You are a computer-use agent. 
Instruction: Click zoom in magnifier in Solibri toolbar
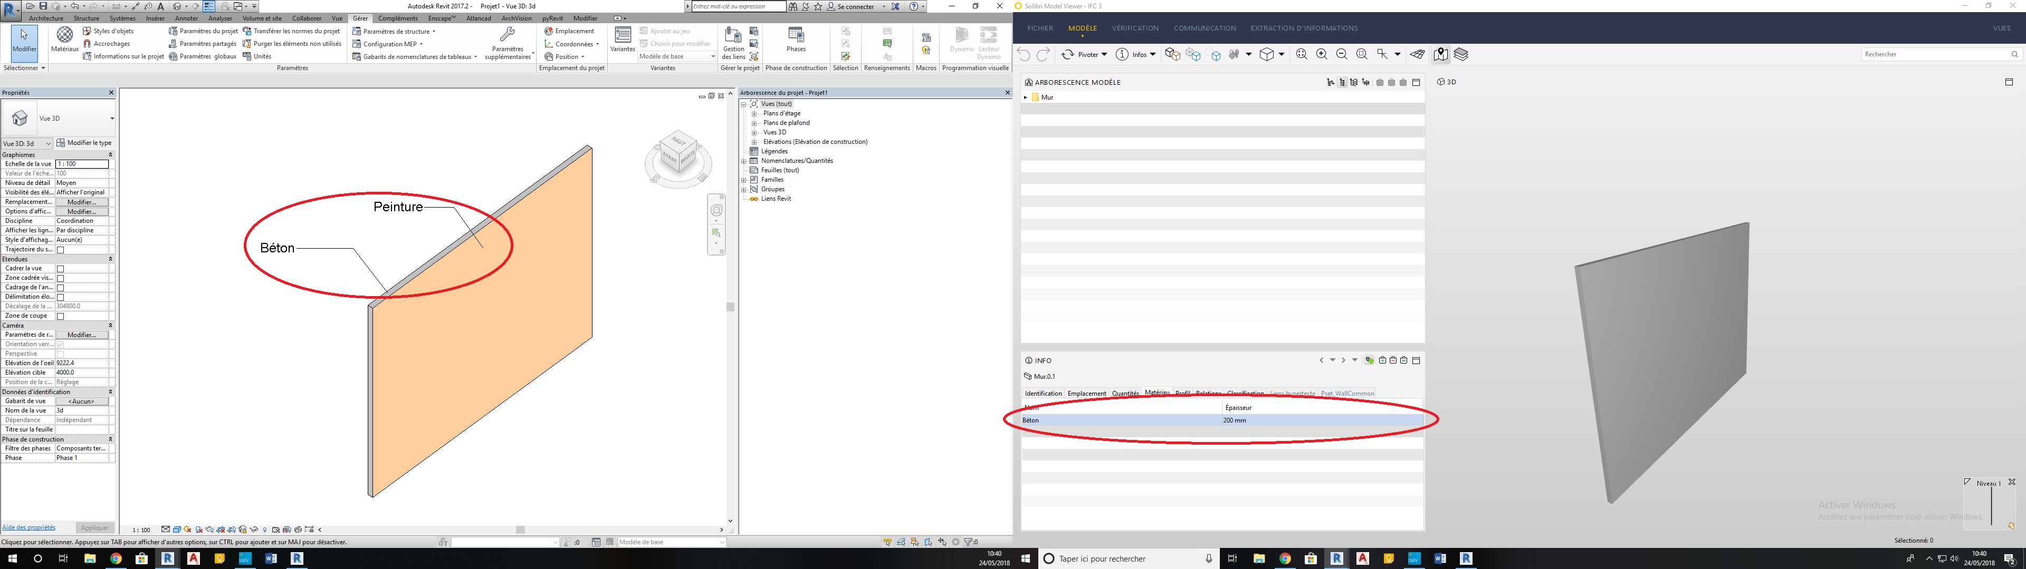pos(1321,54)
